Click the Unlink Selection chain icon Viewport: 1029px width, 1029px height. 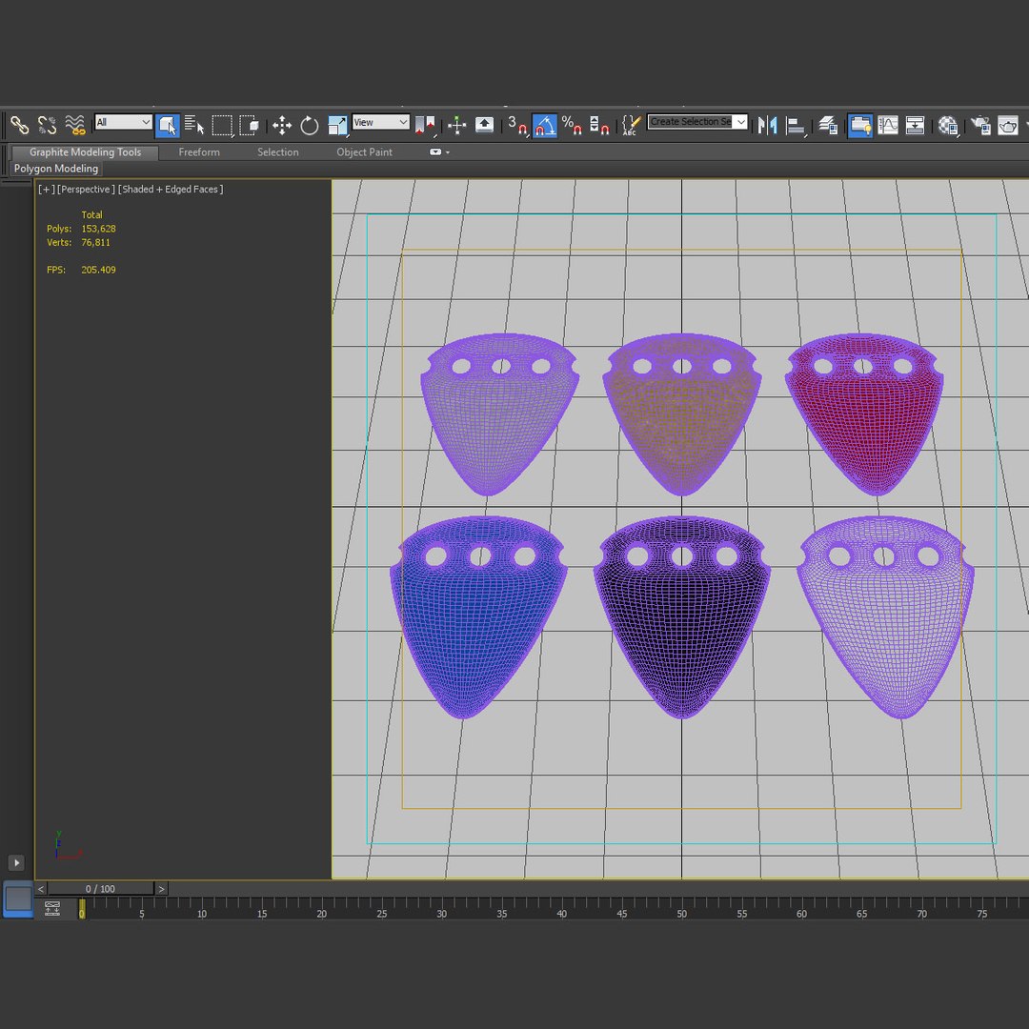48,125
